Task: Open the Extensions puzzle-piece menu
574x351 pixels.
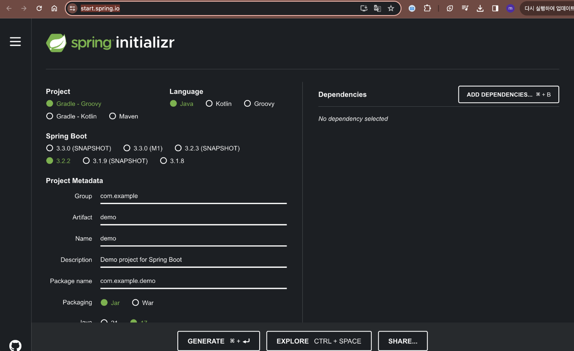Action: [427, 8]
